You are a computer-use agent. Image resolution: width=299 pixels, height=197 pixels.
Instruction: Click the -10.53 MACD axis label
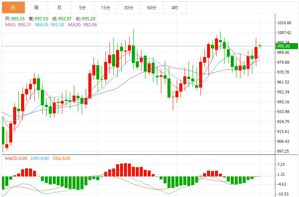(283, 194)
